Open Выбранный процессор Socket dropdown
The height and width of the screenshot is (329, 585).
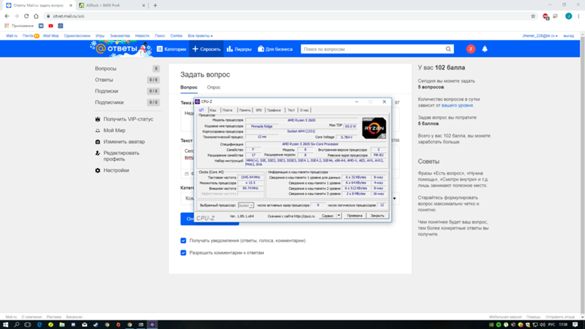246,205
